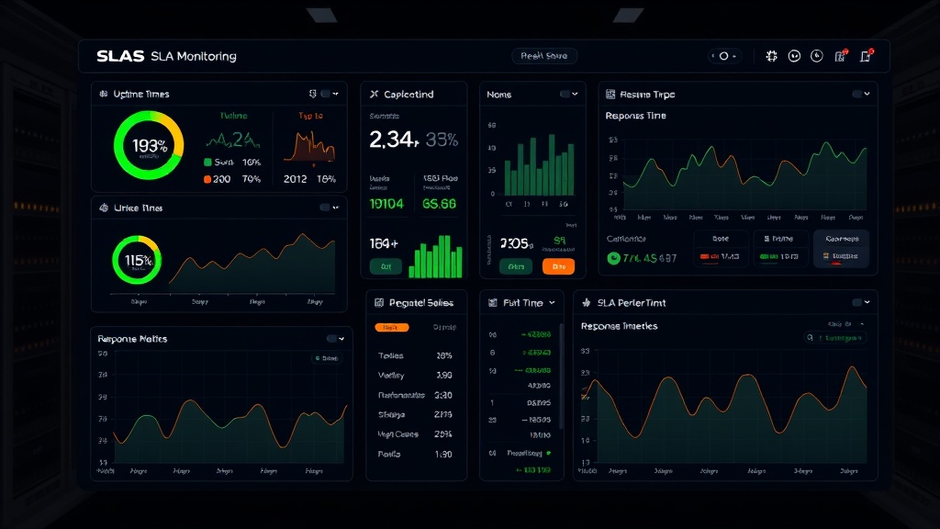Screen dimensions: 940x529
Task: Click the magnifier icon in SLA PerlerTimt search
Action: point(810,338)
